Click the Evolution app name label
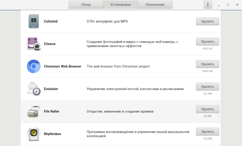Image resolution: width=242 pixels, height=146 pixels. pyautogui.click(x=51, y=89)
